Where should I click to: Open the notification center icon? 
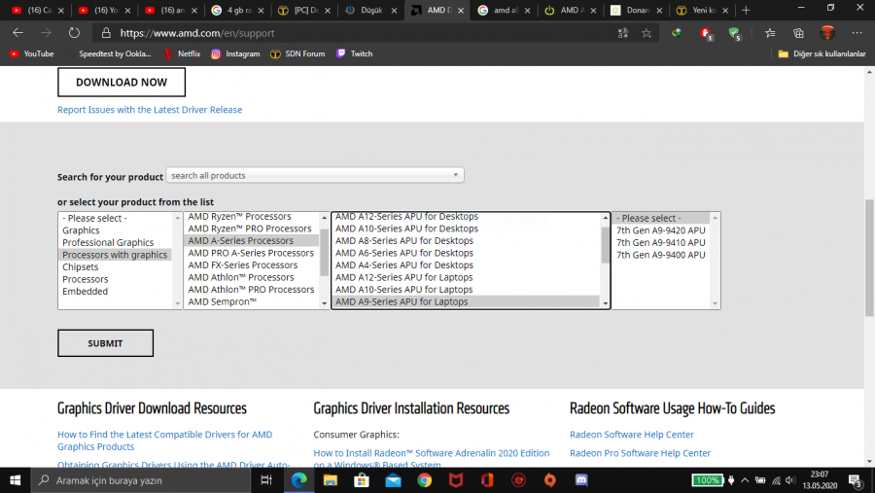click(856, 480)
